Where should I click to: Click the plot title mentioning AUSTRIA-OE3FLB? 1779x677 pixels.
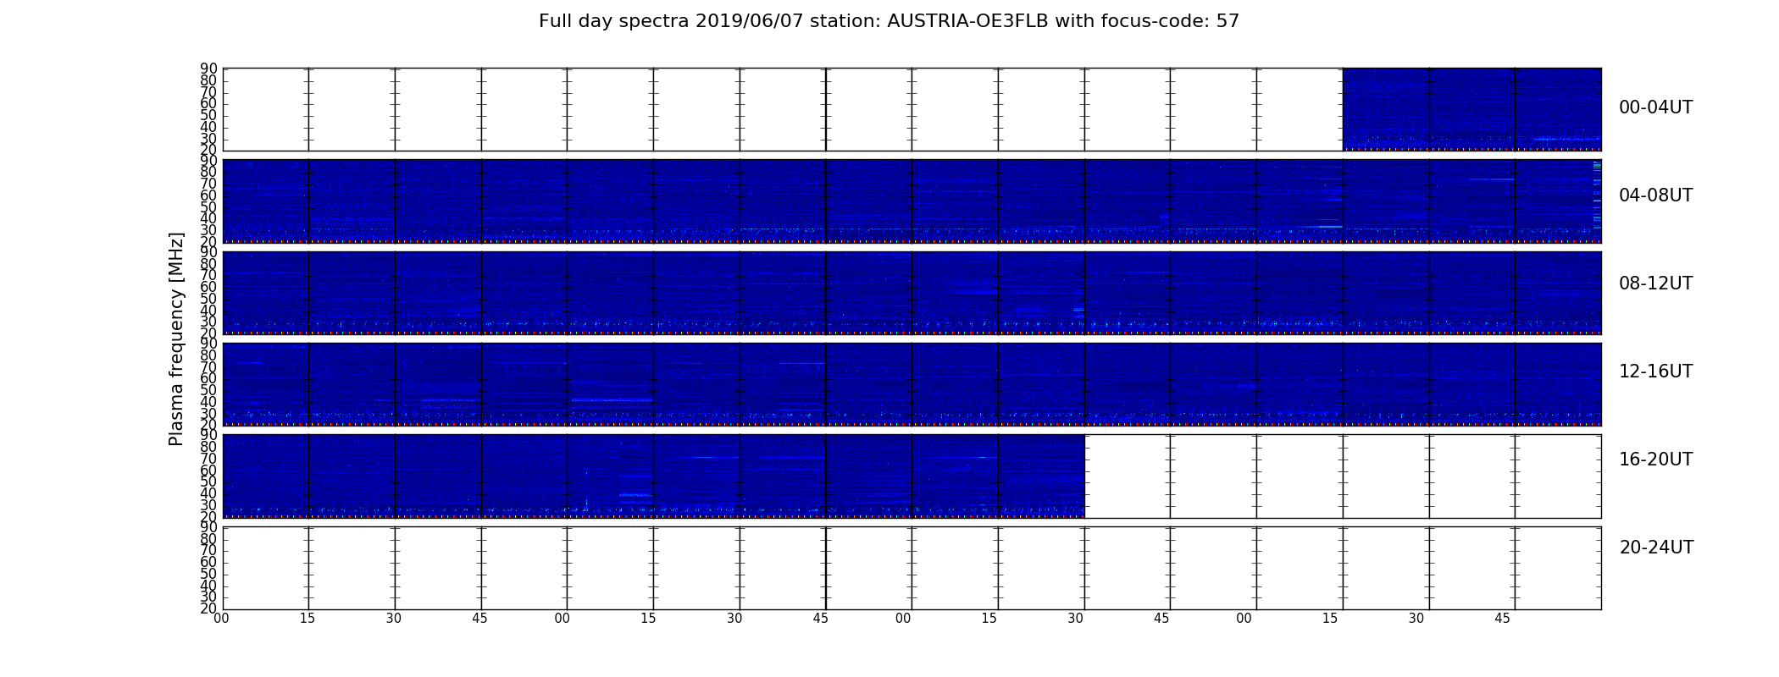889,21
